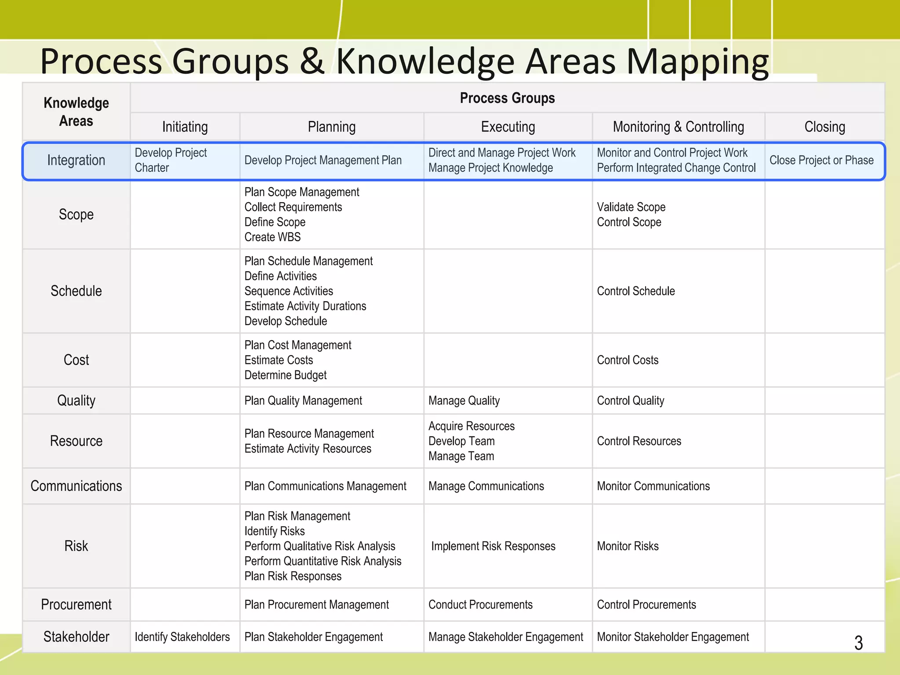
Task: Click 'Develop Schedule' text
Action: [286, 321]
